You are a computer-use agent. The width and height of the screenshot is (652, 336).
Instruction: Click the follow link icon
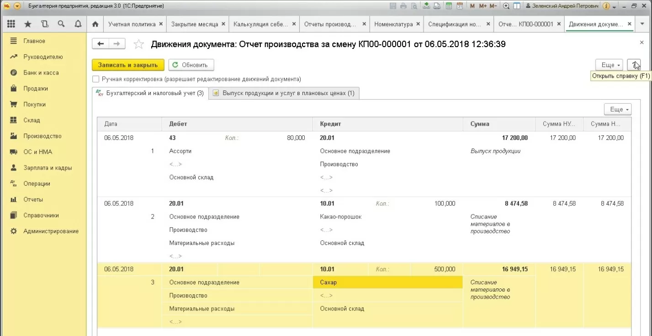click(x=437, y=6)
